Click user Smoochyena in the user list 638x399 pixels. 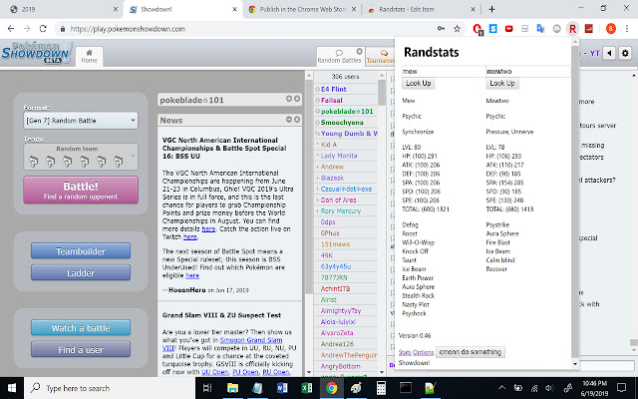(x=342, y=122)
